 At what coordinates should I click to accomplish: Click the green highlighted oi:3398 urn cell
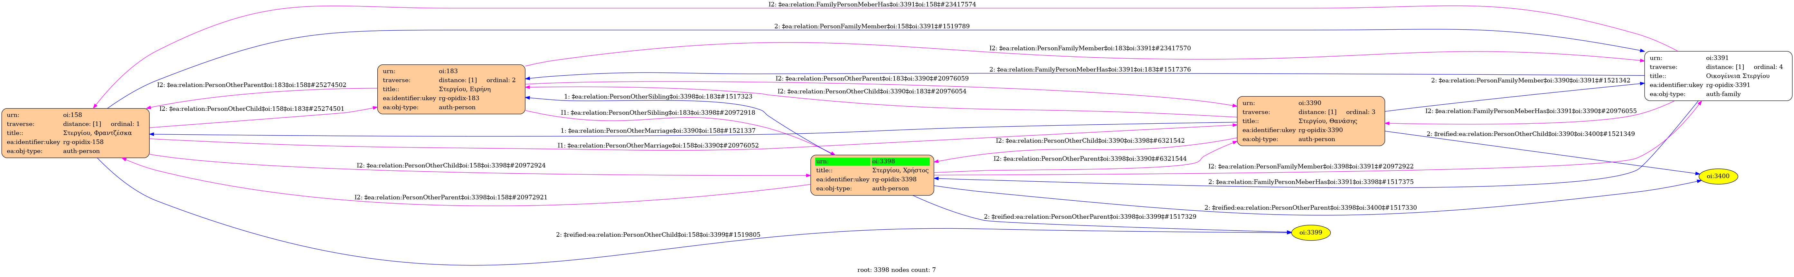point(900,161)
